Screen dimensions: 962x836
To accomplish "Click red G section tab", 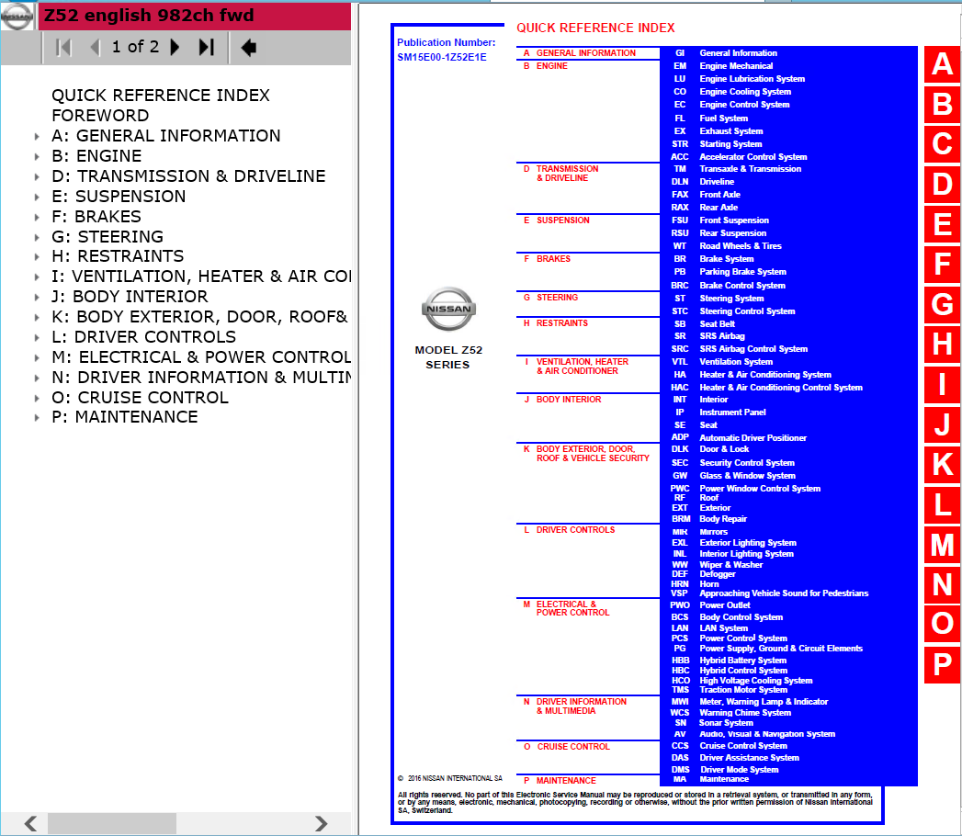I will coord(943,304).
